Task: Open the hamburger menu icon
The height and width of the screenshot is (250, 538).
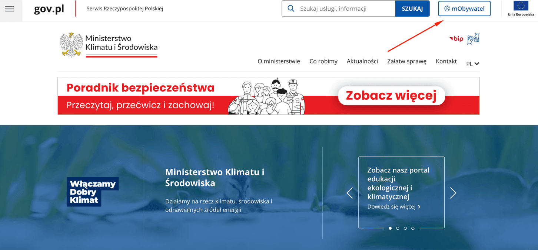Action: click(10, 9)
